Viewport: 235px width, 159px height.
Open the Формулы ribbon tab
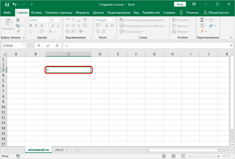[x=83, y=13]
